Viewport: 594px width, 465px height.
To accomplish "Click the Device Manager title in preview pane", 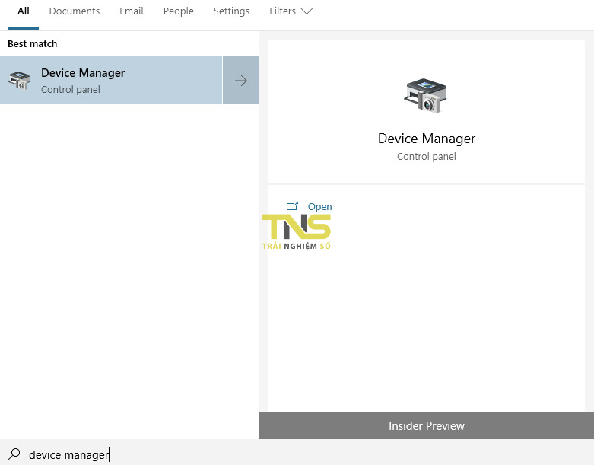I will point(426,139).
